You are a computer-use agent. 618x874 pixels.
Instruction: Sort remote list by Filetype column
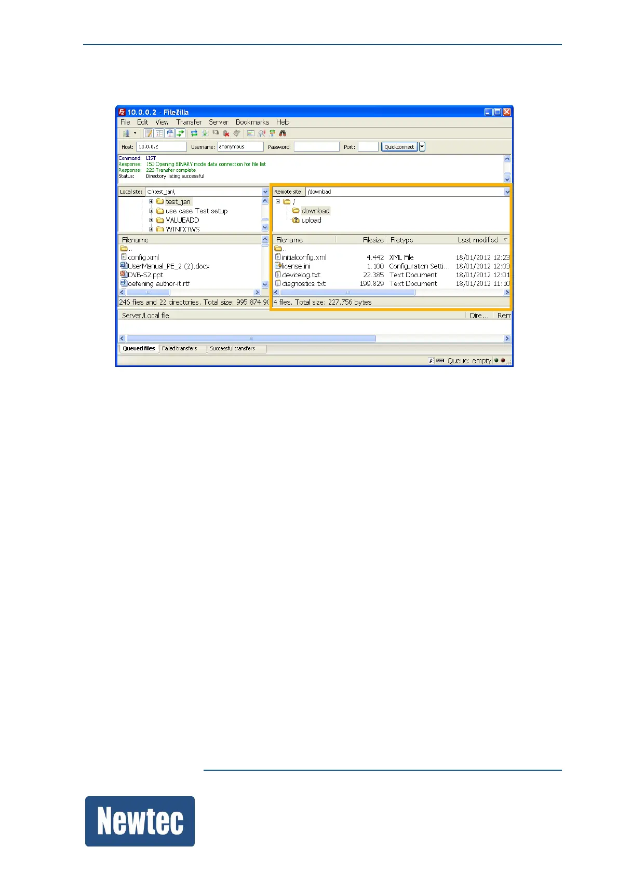tap(420, 240)
